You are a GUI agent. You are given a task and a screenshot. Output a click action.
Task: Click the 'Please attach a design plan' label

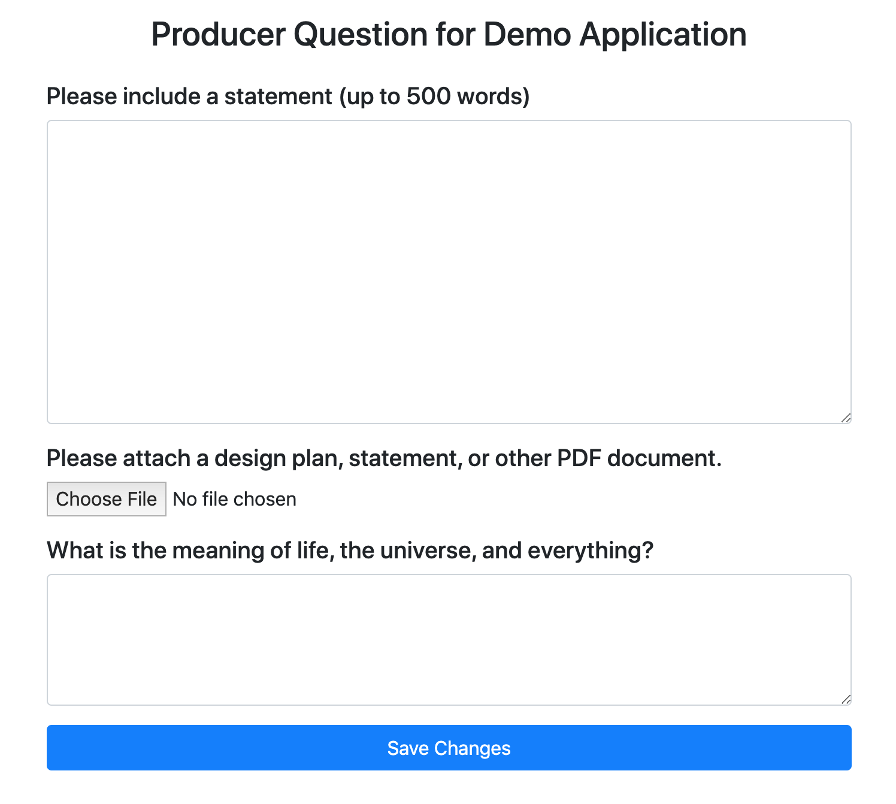point(384,458)
